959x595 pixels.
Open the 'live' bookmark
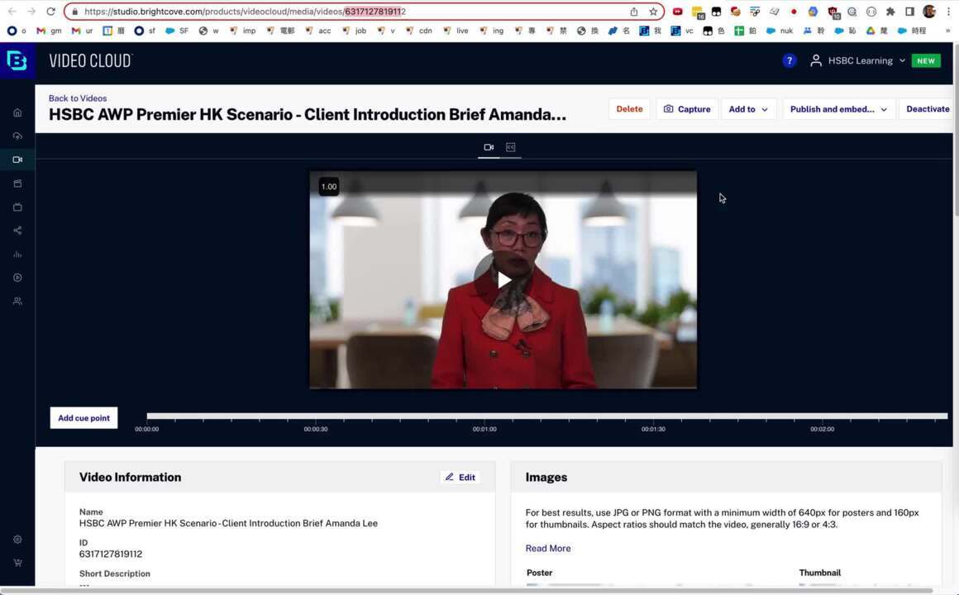click(456, 31)
